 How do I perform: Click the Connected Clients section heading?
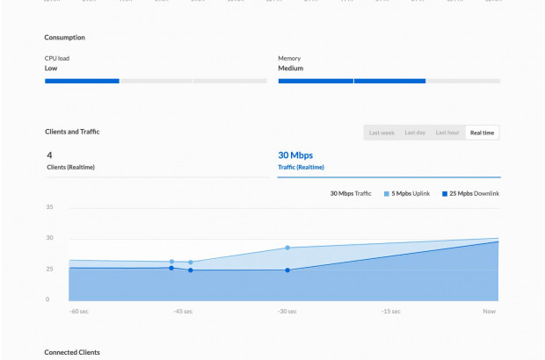point(72,352)
